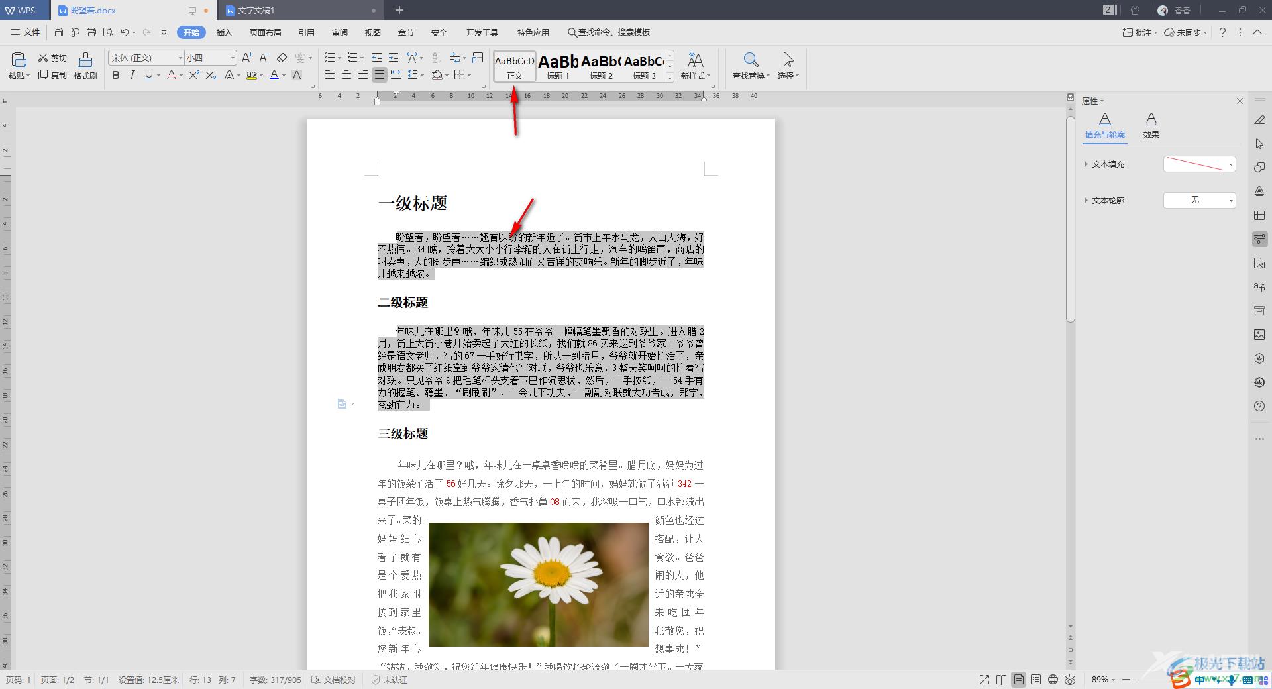The image size is (1272, 689).
Task: Apply 标题 1 style from gallery
Action: pyautogui.click(x=558, y=66)
